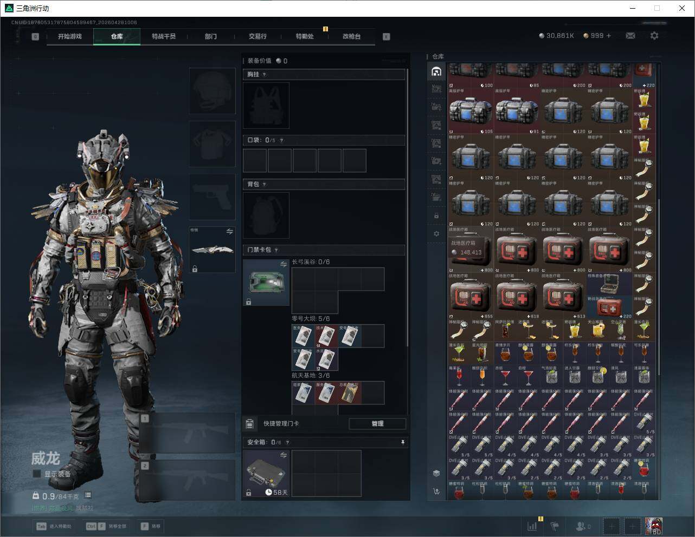Viewport: 695px width, 537px height.
Task: Click the swap arrows on the knife slot
Action: (230, 232)
